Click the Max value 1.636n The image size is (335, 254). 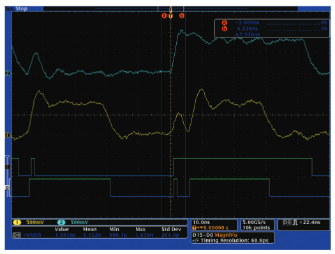tap(144, 235)
